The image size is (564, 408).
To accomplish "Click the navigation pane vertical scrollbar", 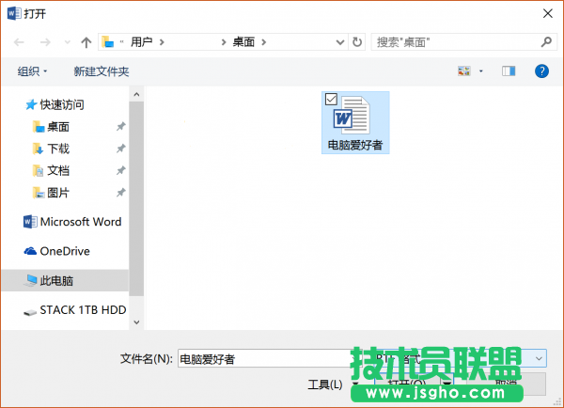I will pyautogui.click(x=136, y=188).
